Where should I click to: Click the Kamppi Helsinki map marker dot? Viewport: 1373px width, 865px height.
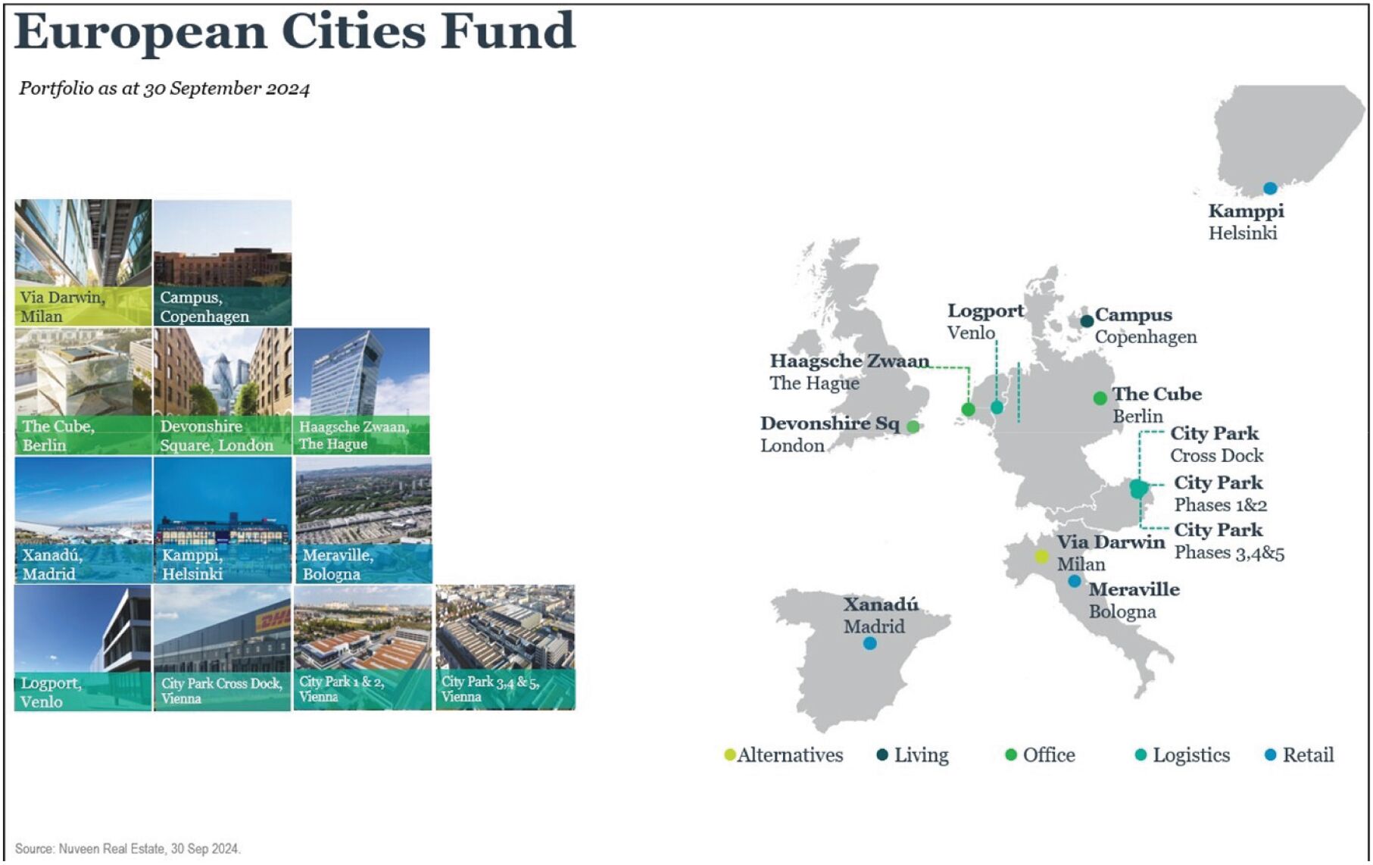coord(1270,188)
